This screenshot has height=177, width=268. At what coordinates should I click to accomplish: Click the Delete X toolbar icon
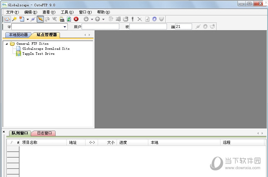[x=140, y=19]
